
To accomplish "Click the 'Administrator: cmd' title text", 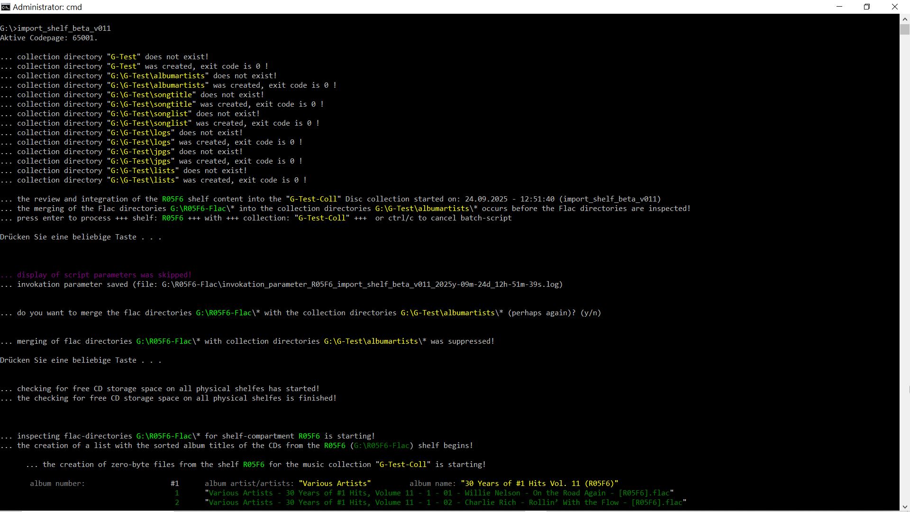I will click(x=47, y=7).
